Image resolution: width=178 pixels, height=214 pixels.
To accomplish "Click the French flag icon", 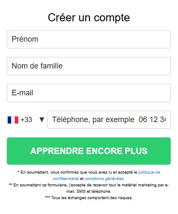I will pyautogui.click(x=13, y=120).
